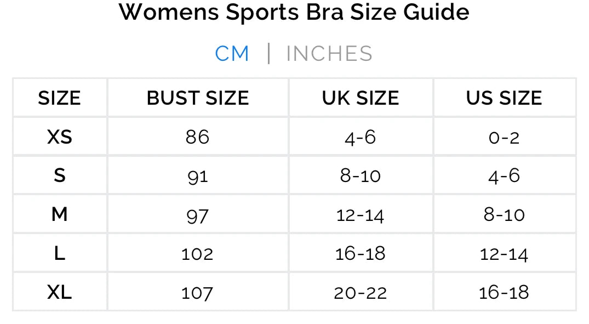Click the 97 bust size cell
The width and height of the screenshot is (589, 324).
198,214
